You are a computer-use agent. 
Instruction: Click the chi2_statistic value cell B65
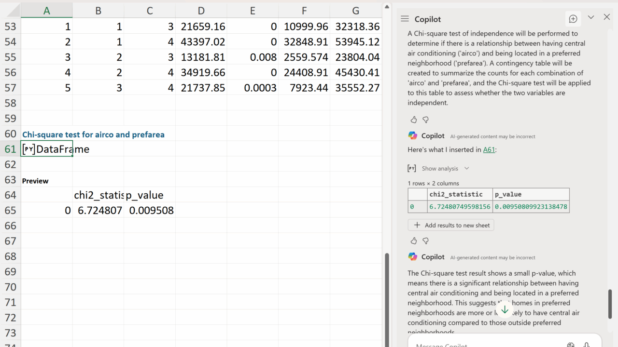(x=98, y=211)
